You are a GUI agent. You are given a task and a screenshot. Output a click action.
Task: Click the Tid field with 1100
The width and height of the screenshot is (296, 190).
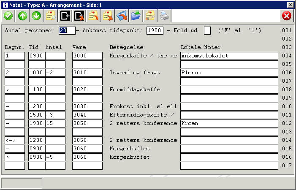37,90
